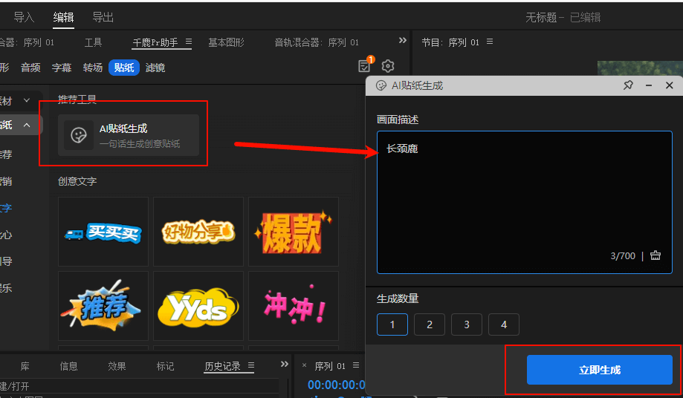The image size is (683, 398).
Task: Pin the AI贴纸生成 dialog
Action: (x=628, y=85)
